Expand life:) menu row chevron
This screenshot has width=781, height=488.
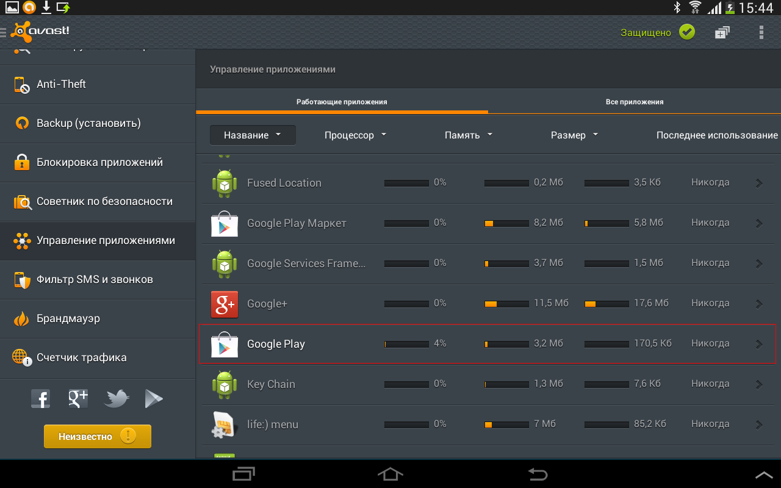[x=760, y=425]
